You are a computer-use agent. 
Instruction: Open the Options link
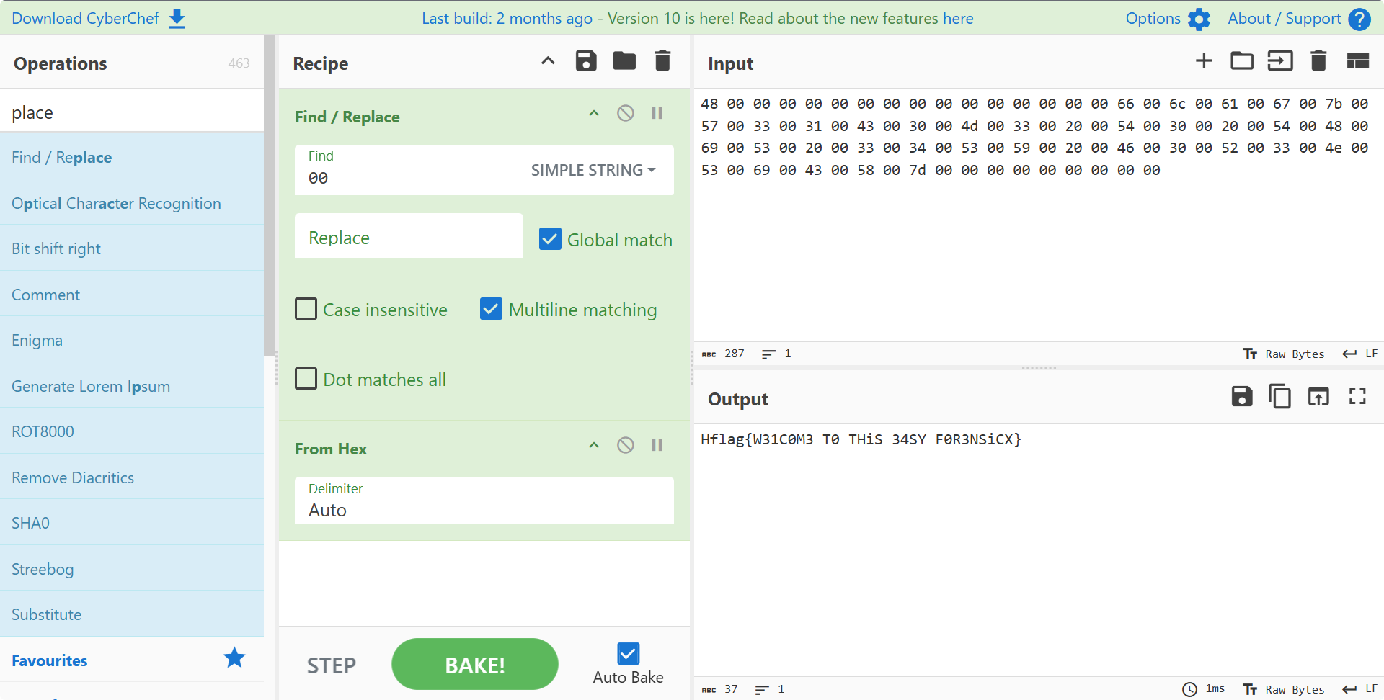coord(1168,19)
